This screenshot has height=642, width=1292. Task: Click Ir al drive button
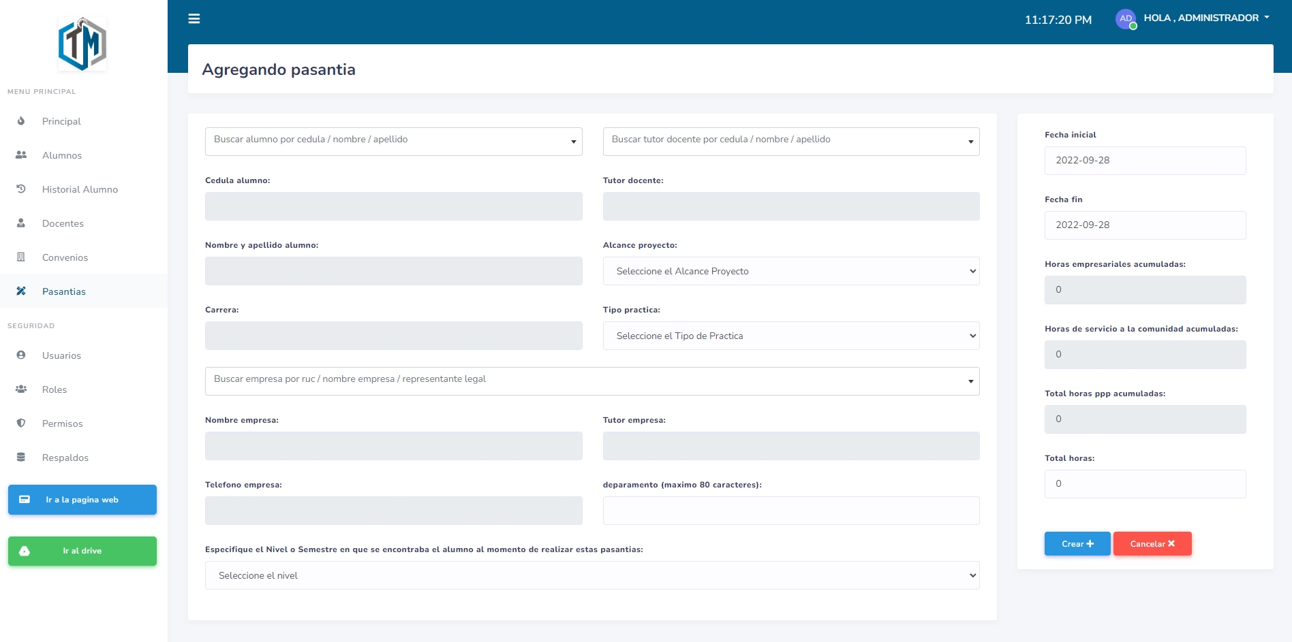pos(82,551)
